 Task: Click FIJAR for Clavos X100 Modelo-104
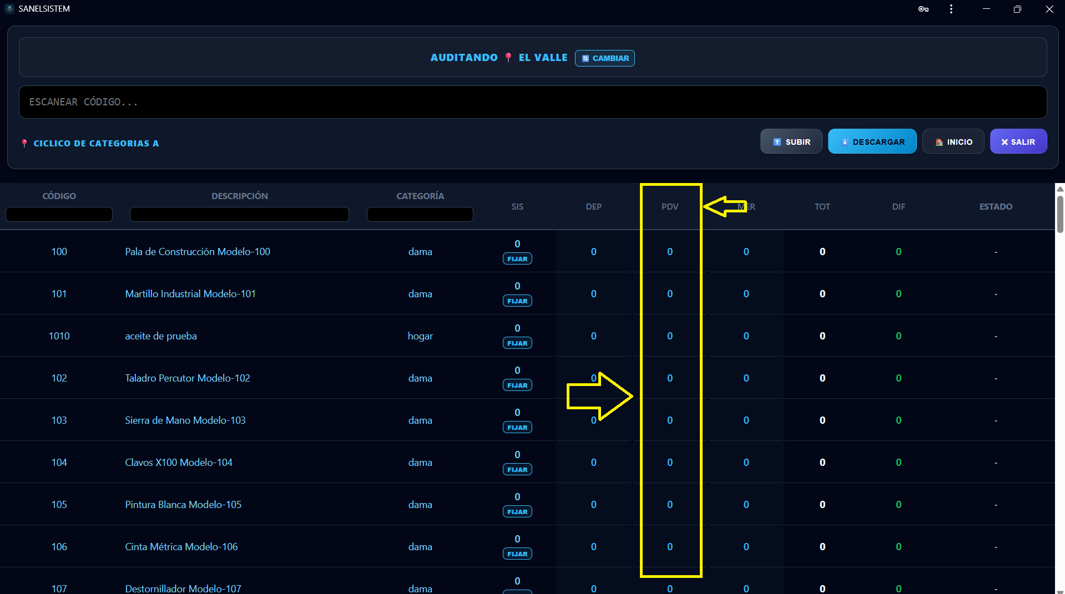click(x=517, y=470)
